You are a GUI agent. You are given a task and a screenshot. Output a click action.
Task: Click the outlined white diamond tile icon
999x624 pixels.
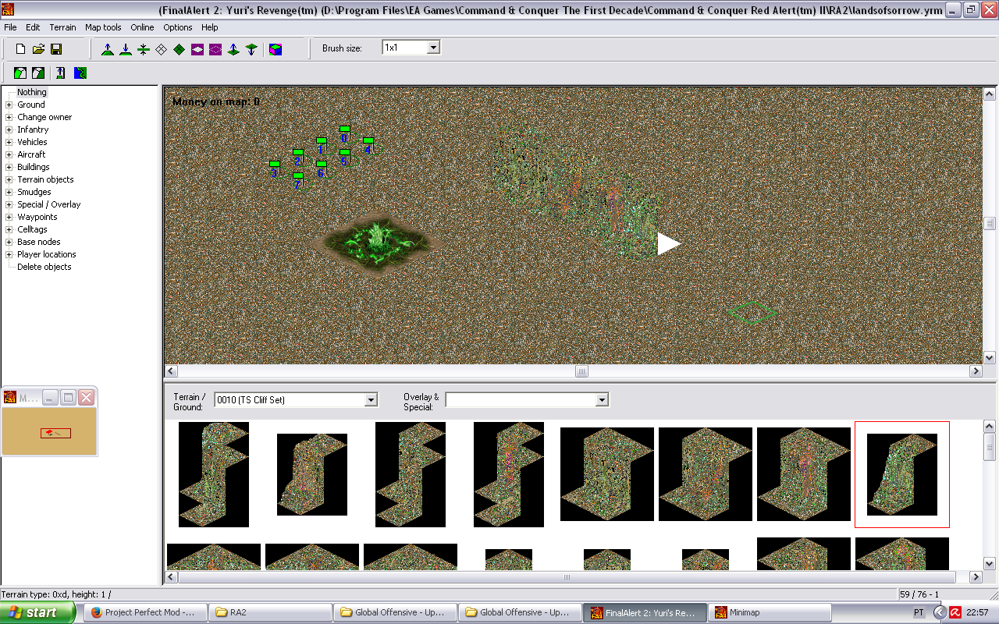click(x=162, y=49)
